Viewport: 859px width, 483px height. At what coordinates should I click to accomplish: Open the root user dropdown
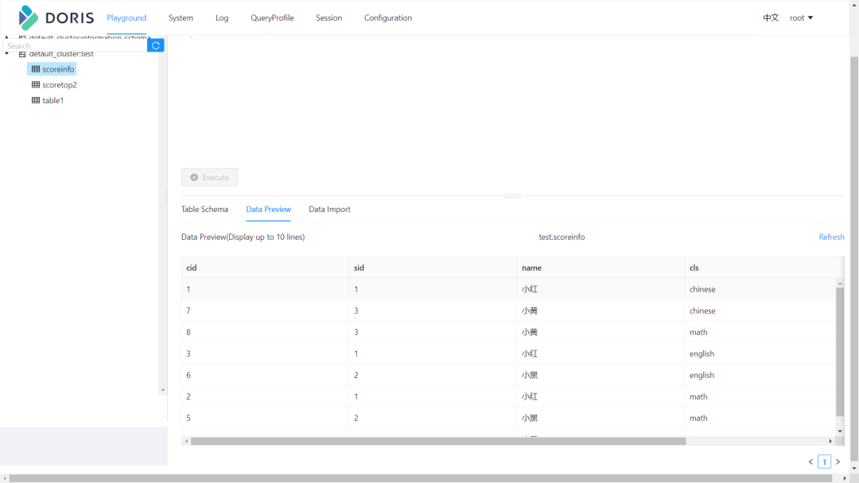pos(802,17)
